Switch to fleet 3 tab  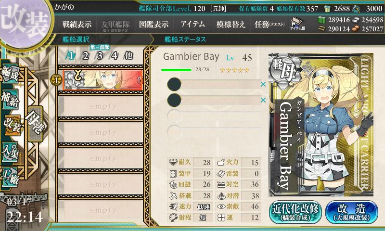[100, 56]
